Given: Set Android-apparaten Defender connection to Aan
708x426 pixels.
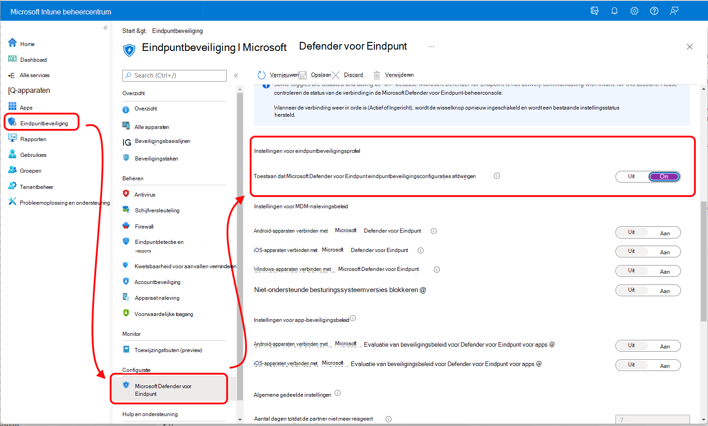Looking at the screenshot, I should pyautogui.click(x=665, y=233).
